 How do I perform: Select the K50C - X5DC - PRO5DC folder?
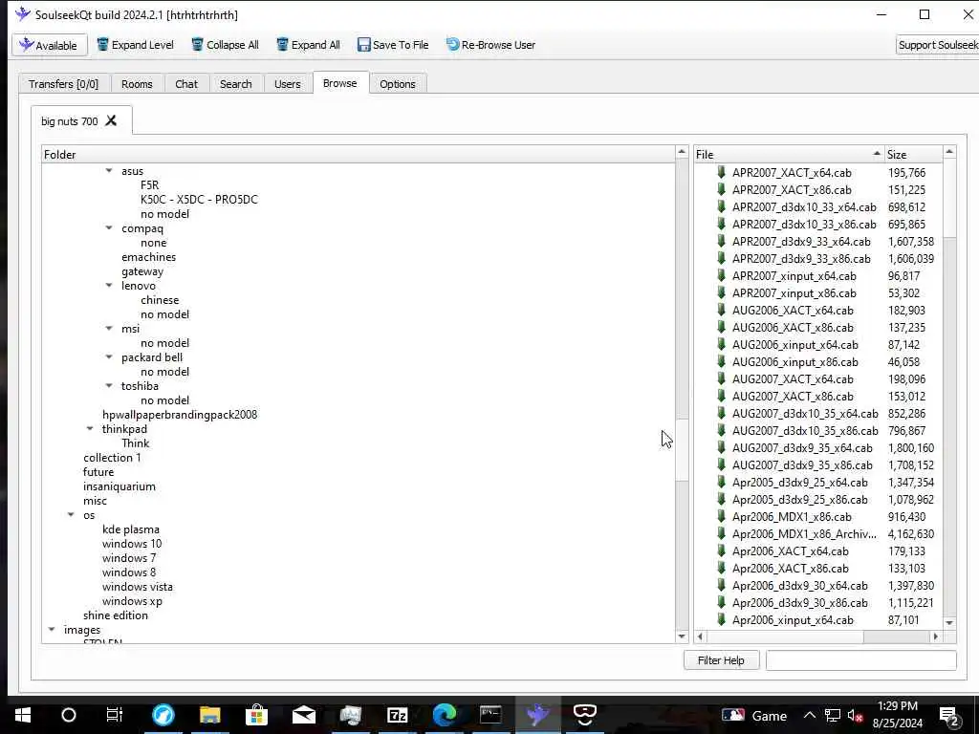199,199
